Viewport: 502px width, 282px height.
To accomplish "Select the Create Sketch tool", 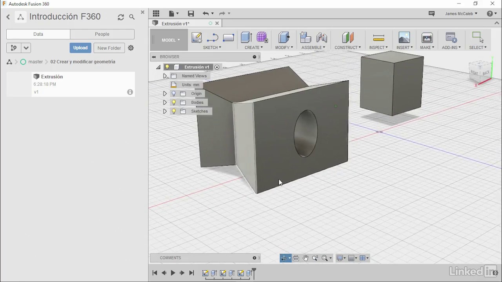I will (x=196, y=38).
